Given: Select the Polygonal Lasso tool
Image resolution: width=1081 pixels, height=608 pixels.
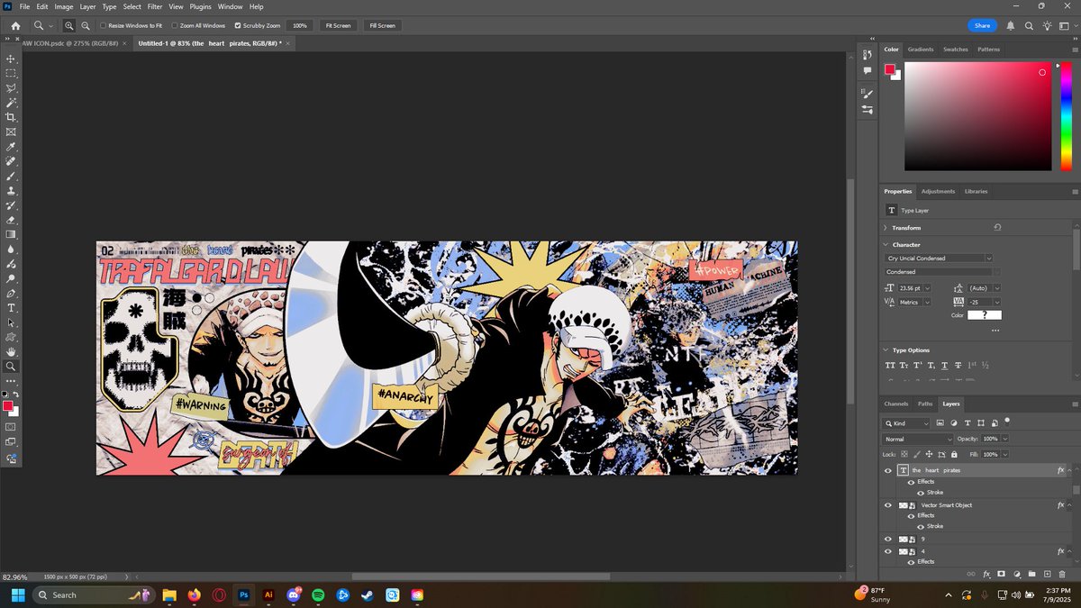Looking at the screenshot, I should pos(11,88).
